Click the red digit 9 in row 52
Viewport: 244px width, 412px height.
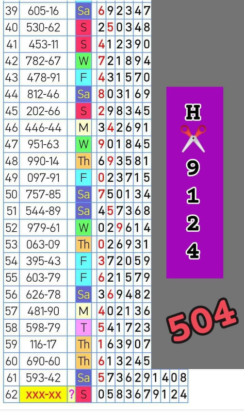119,228
